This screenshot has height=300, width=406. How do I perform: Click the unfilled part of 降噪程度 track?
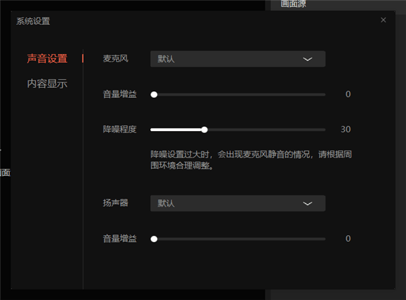coord(267,130)
